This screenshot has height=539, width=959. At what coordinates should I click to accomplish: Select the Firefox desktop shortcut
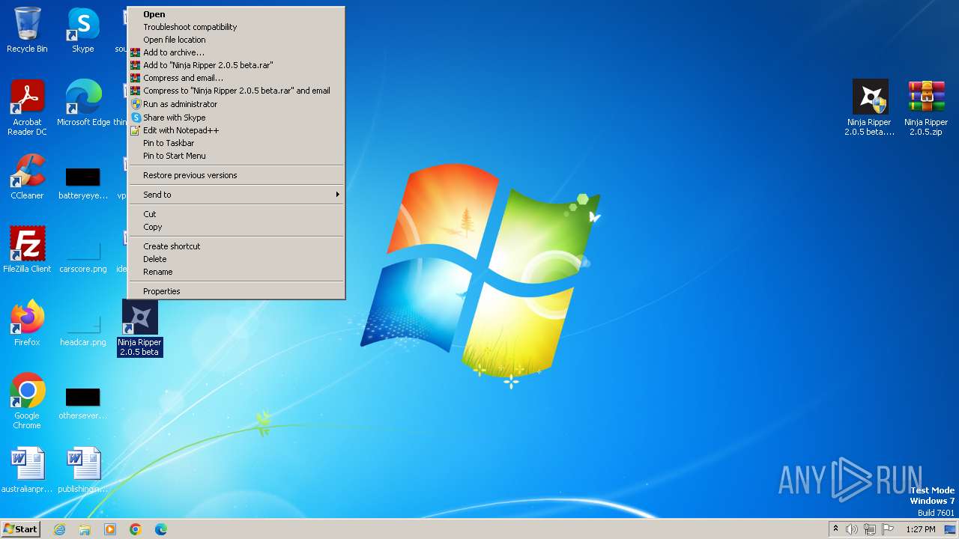click(27, 323)
